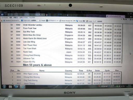Open the ヘルプ menu

(x=32, y=17)
